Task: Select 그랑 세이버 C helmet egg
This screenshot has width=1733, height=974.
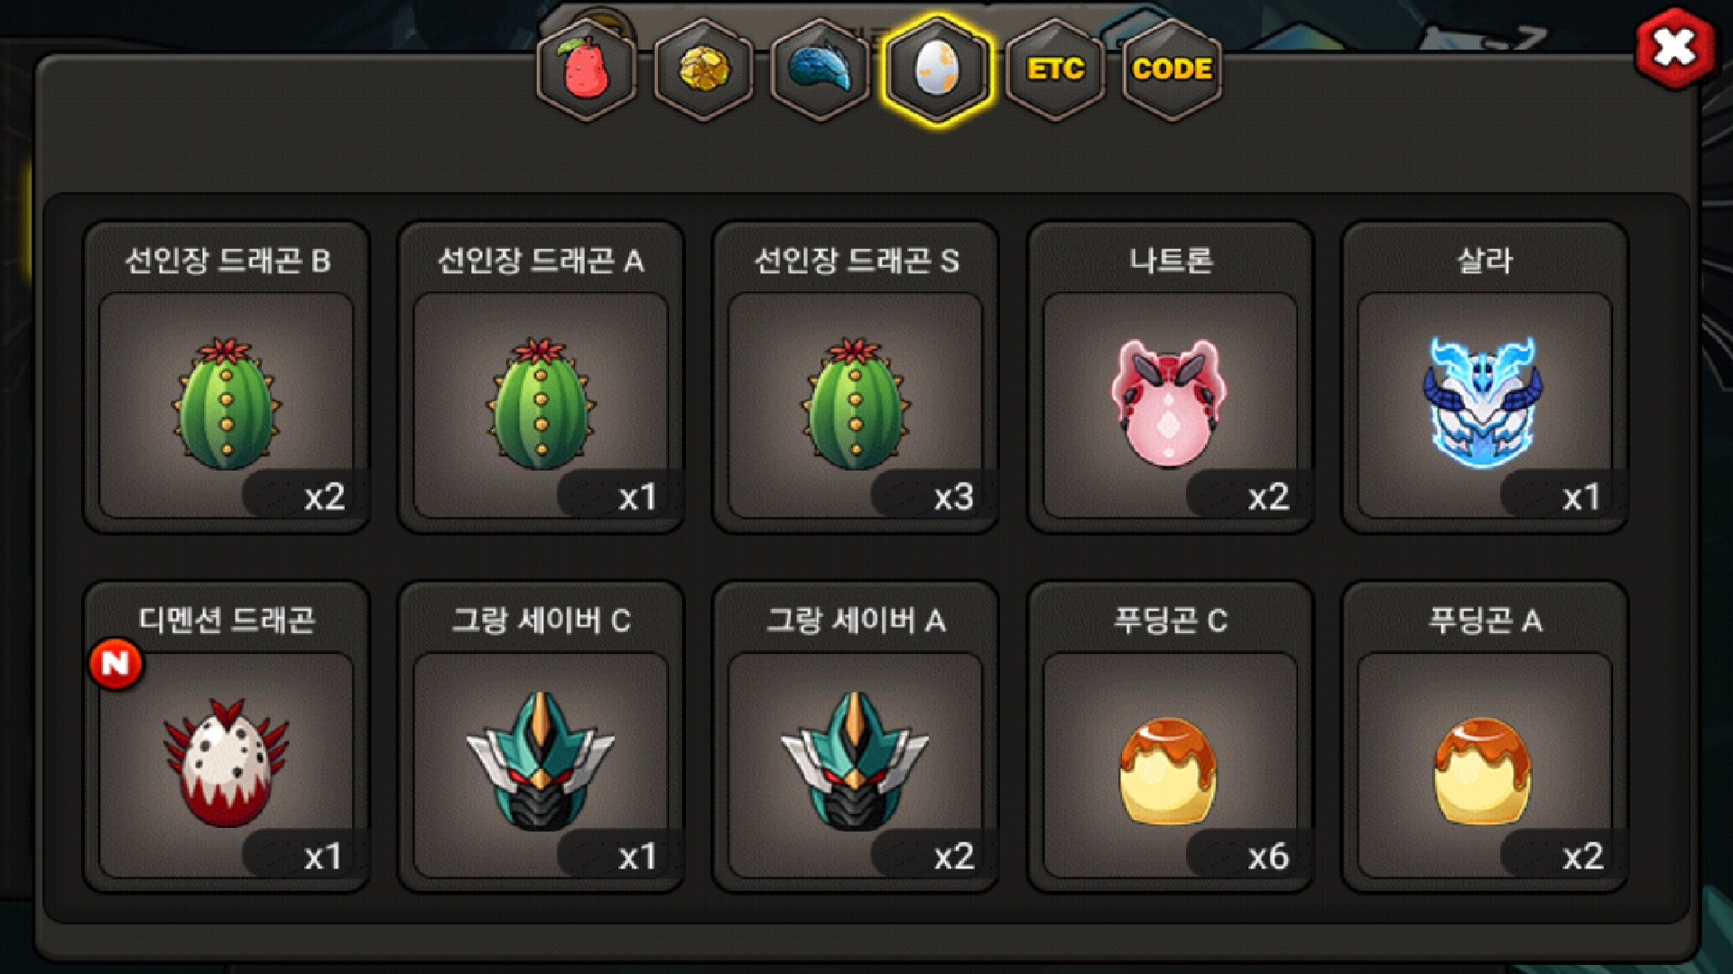Action: 541,737
